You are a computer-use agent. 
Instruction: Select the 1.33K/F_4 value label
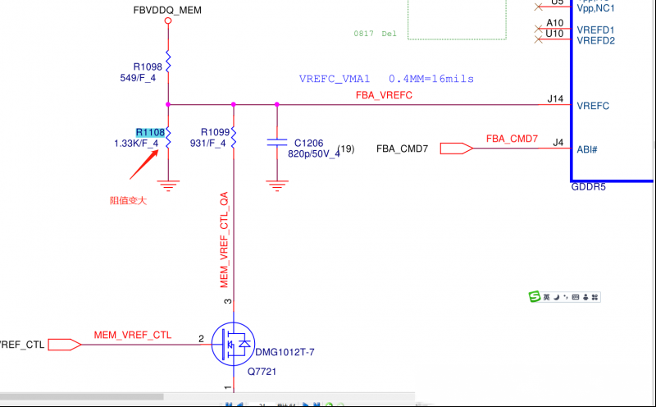coord(136,144)
